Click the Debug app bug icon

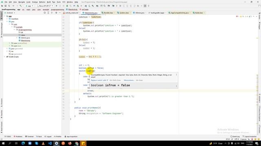67,6
